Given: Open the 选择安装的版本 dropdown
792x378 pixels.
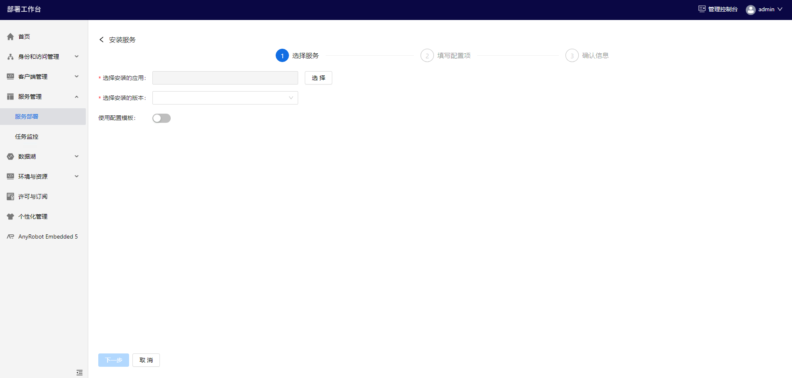Looking at the screenshot, I should (x=225, y=98).
